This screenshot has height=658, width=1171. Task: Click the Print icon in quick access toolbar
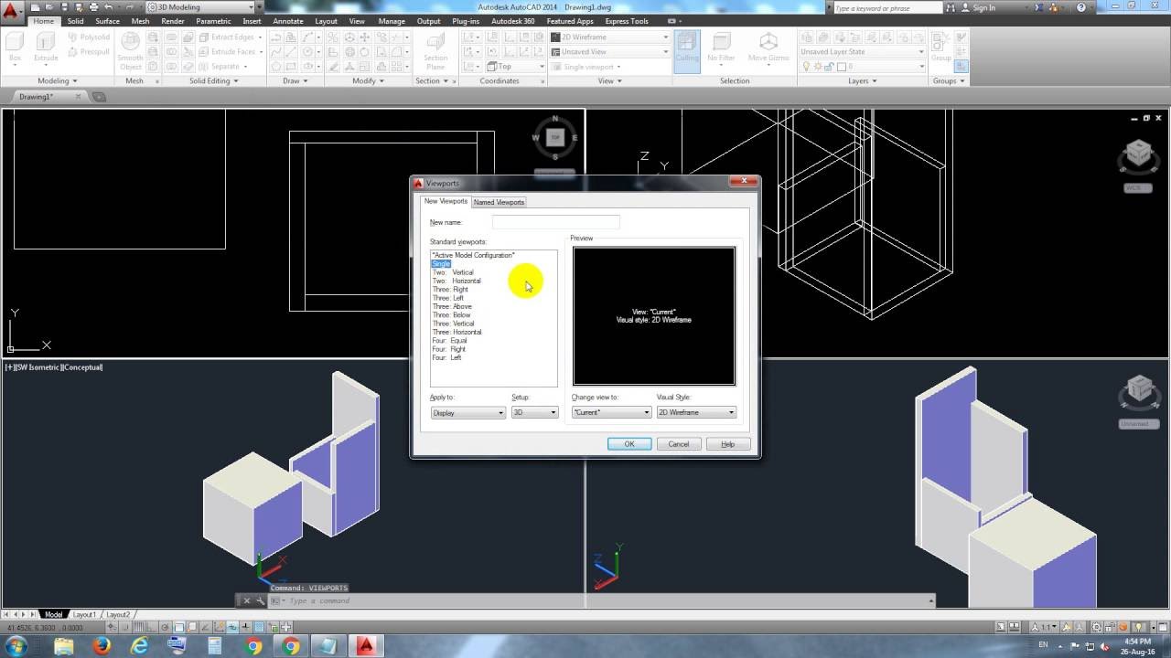pos(92,7)
